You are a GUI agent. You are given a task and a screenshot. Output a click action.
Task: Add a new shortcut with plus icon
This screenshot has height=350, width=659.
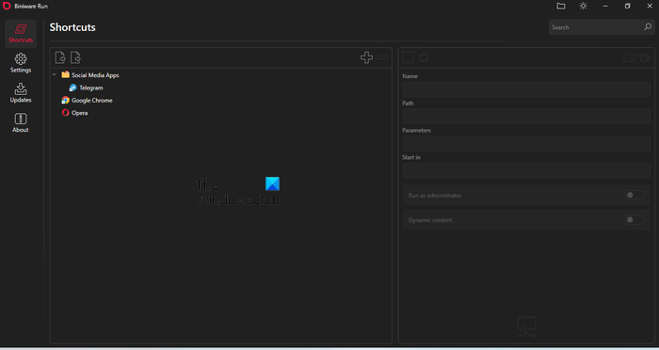click(366, 57)
